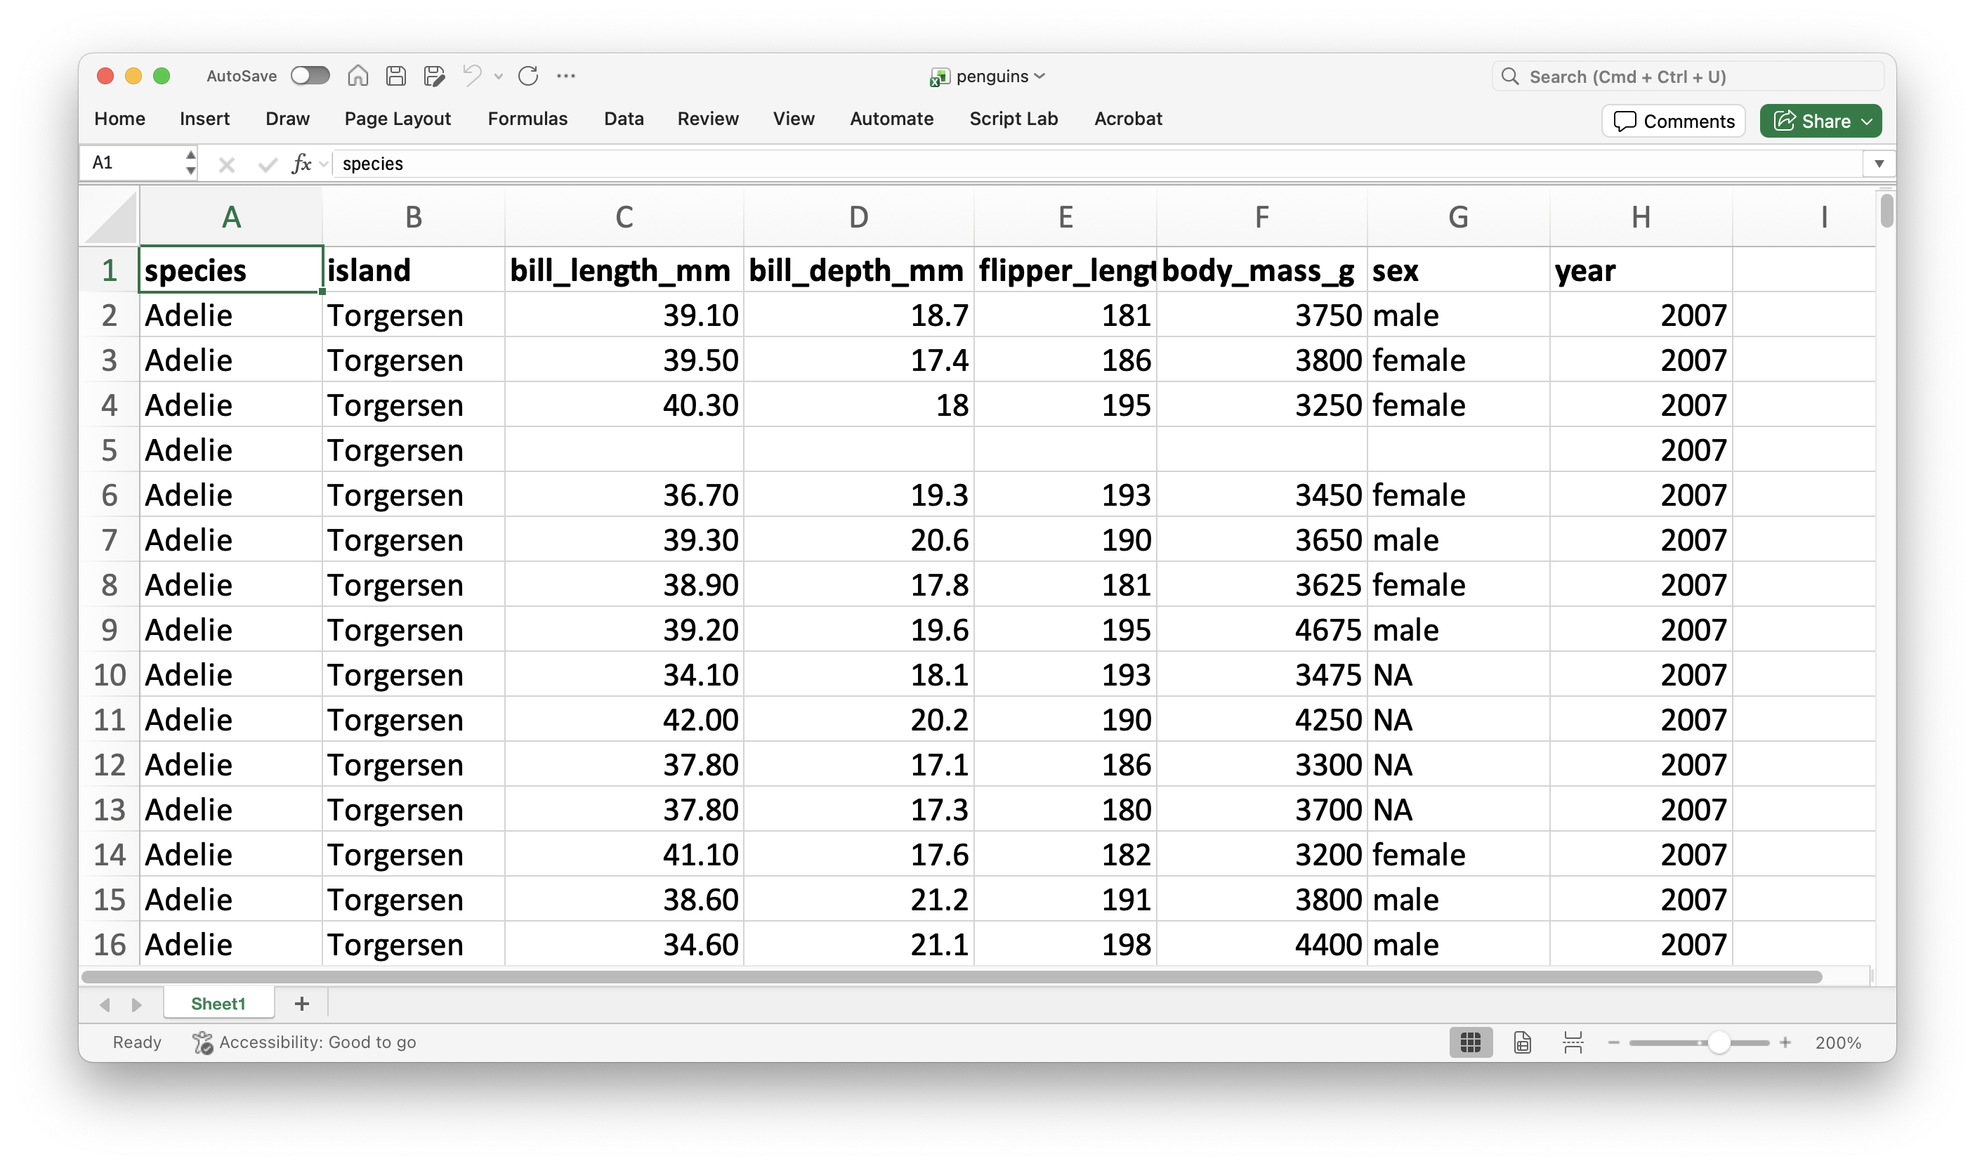Select Normal grid view button

[x=1470, y=1042]
